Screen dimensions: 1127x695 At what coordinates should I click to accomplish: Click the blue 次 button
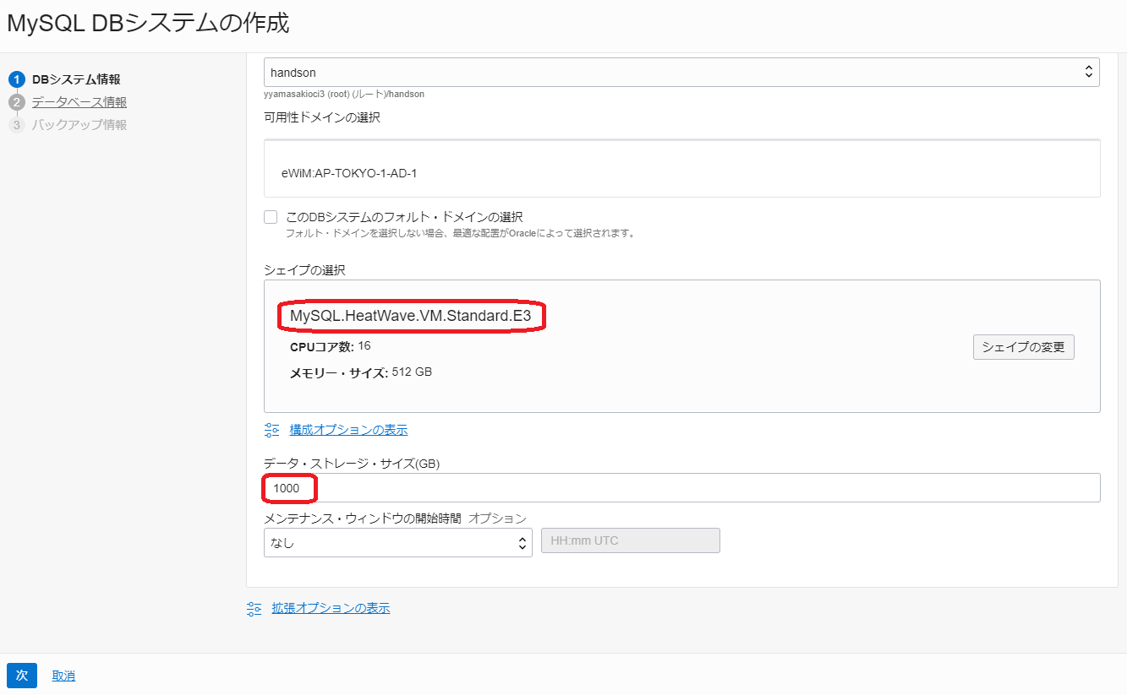(x=21, y=676)
